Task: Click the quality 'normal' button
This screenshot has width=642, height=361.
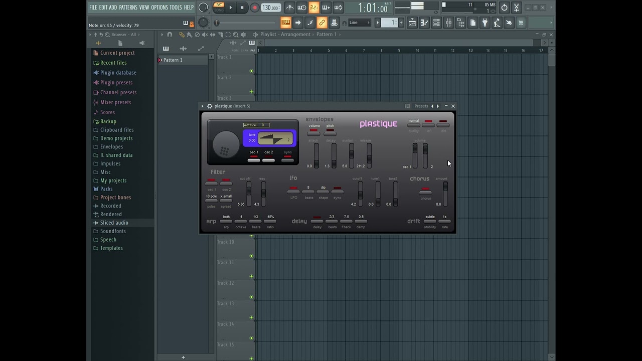Action: coord(414,124)
